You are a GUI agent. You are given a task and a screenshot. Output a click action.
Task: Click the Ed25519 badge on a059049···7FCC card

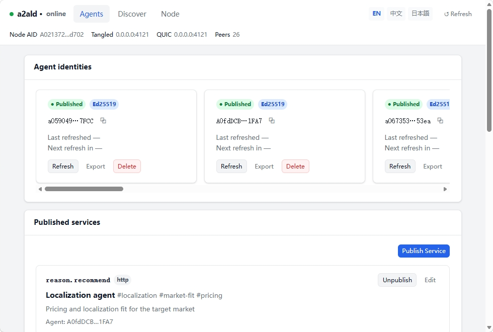click(x=104, y=104)
